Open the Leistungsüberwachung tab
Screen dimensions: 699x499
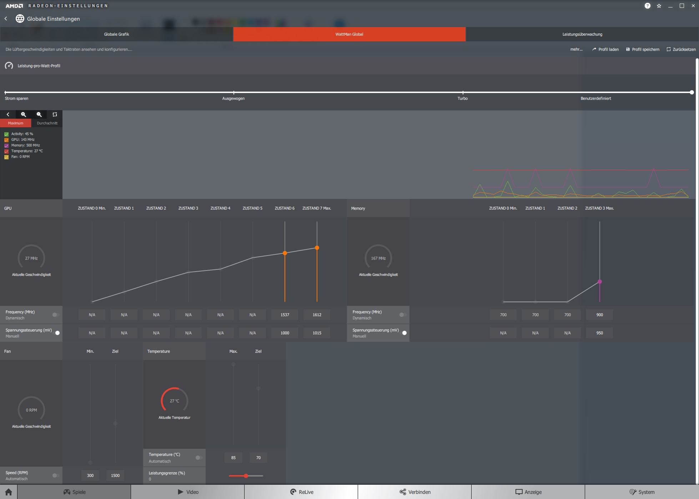click(582, 34)
